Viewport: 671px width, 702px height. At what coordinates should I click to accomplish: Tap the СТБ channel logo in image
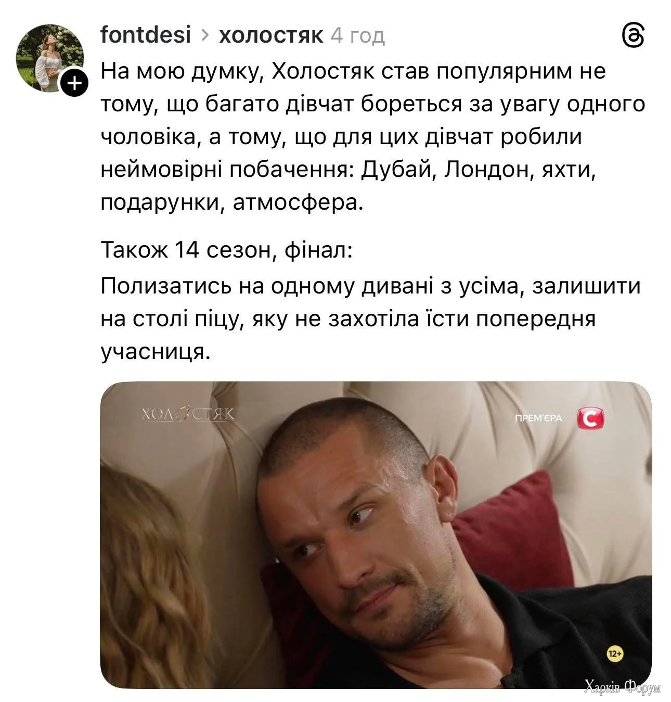click(x=590, y=418)
